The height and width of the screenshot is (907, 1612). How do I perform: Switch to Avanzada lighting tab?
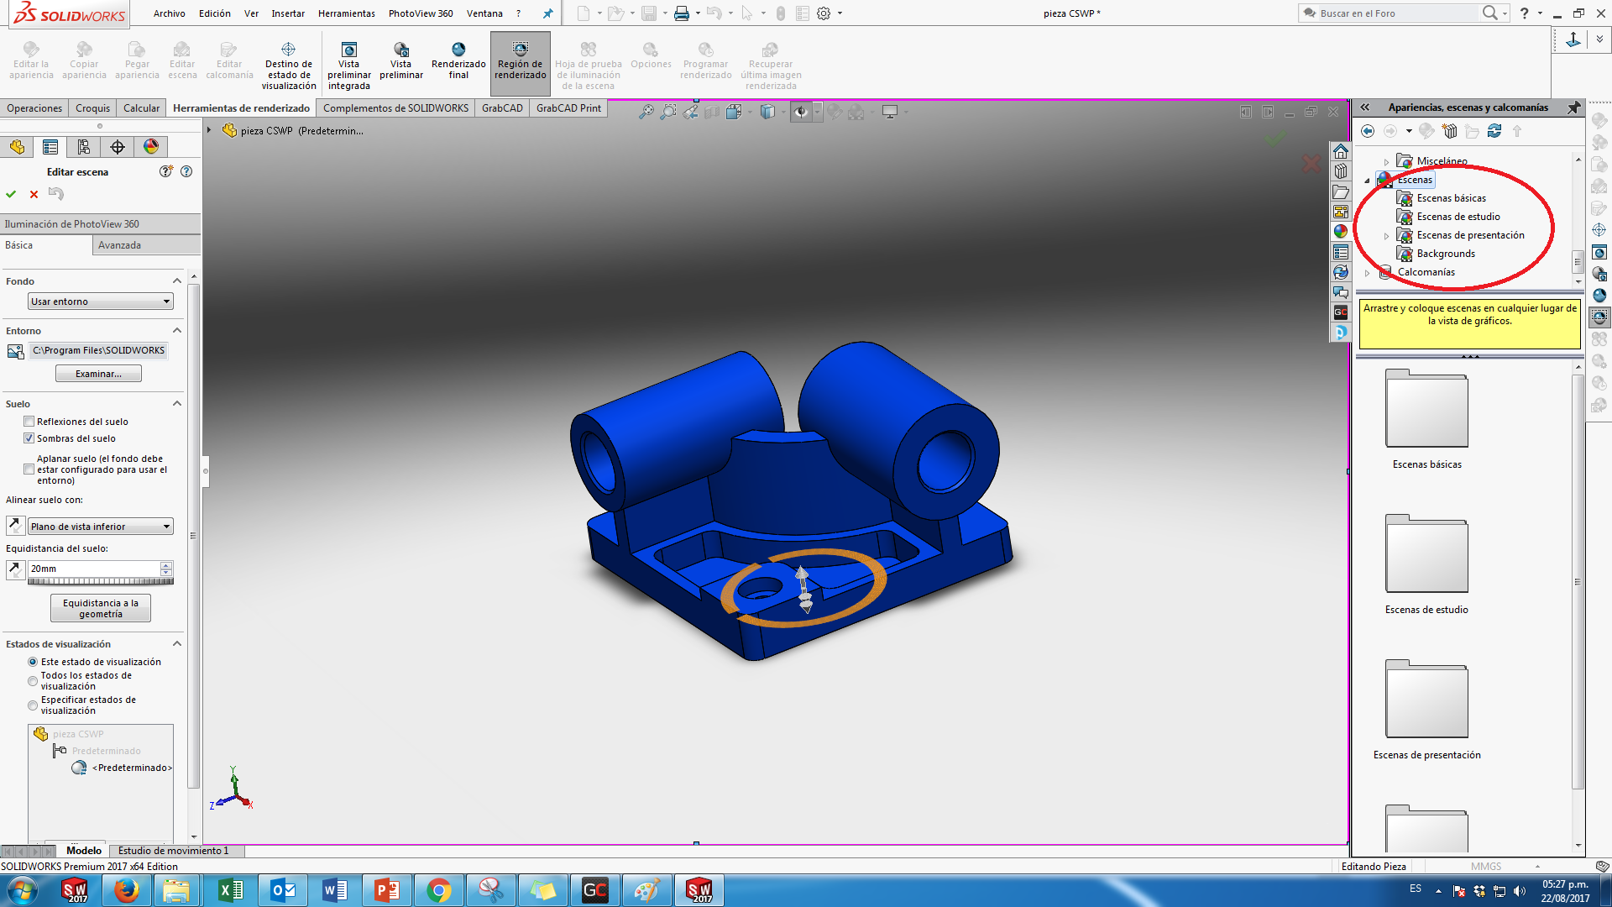[146, 245]
